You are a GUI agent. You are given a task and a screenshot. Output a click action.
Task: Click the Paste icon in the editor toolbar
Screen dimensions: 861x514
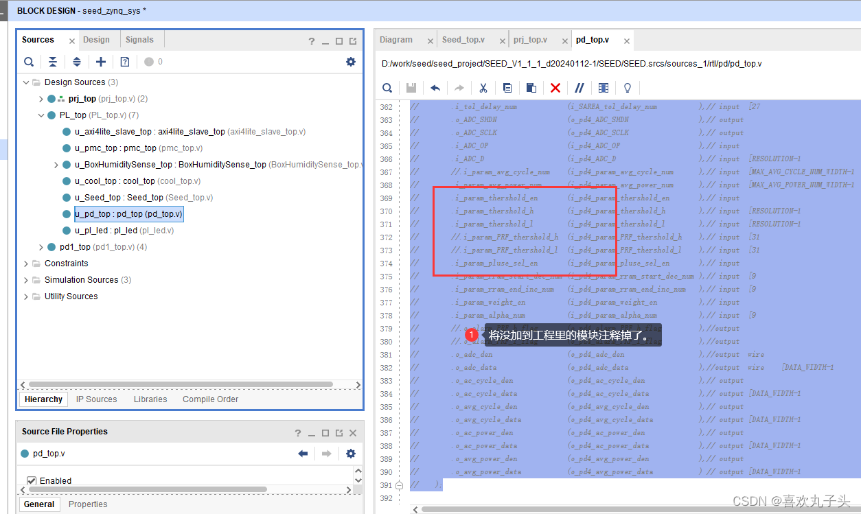[532, 88]
